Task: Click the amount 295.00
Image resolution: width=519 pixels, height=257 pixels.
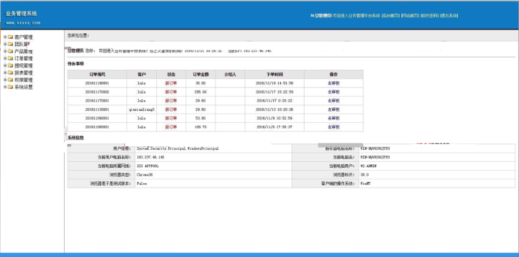Action: coord(201,92)
